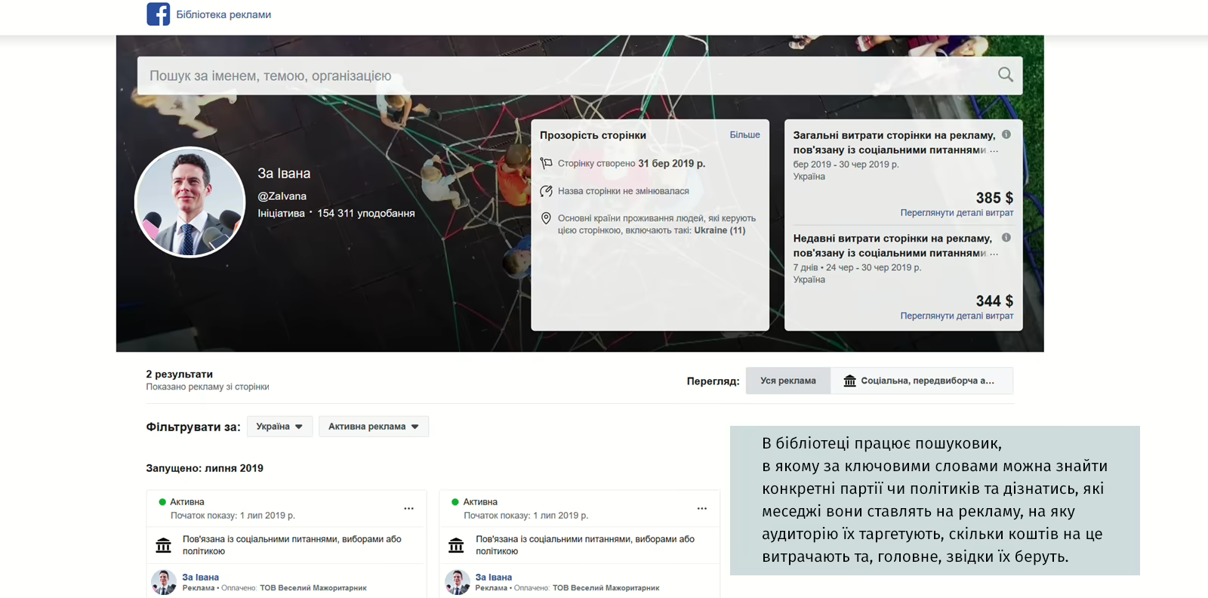
Task: Click the page creation flag icon
Action: pos(546,163)
